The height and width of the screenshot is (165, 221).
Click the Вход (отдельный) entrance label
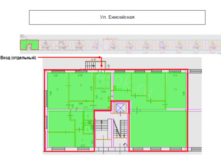tap(18, 58)
